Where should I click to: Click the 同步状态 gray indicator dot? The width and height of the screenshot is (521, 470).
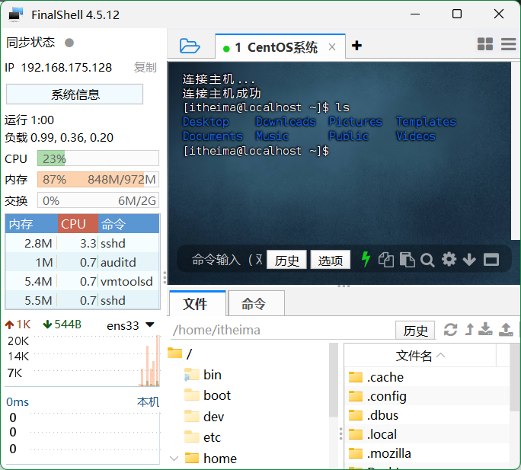point(69,43)
